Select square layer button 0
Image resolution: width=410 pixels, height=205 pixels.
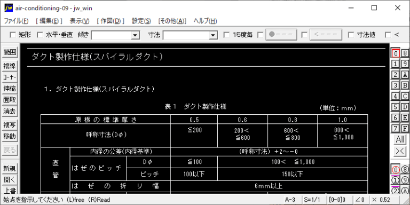(396, 53)
